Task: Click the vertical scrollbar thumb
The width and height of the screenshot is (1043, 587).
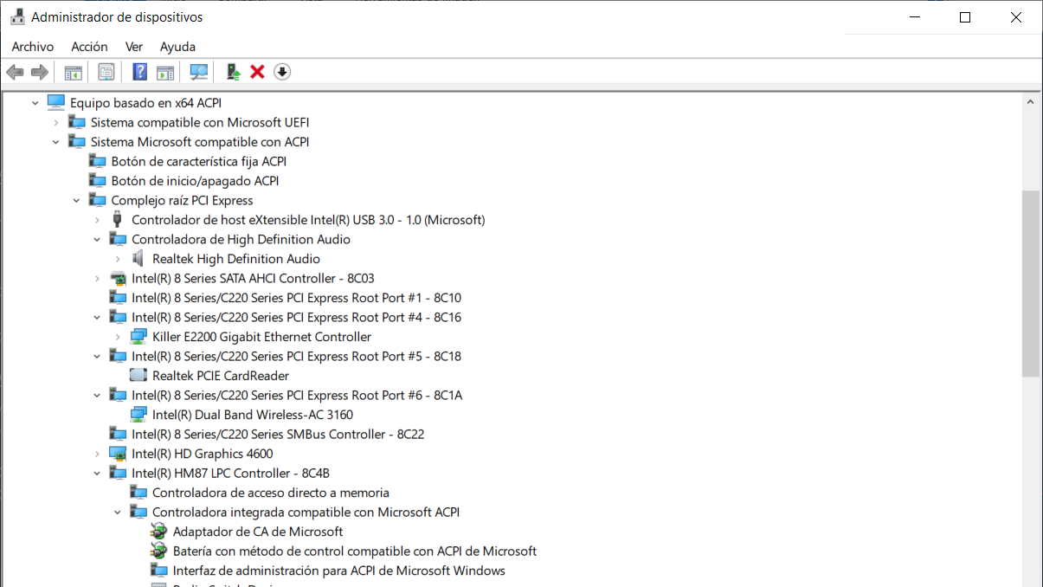Action: coord(1031,284)
